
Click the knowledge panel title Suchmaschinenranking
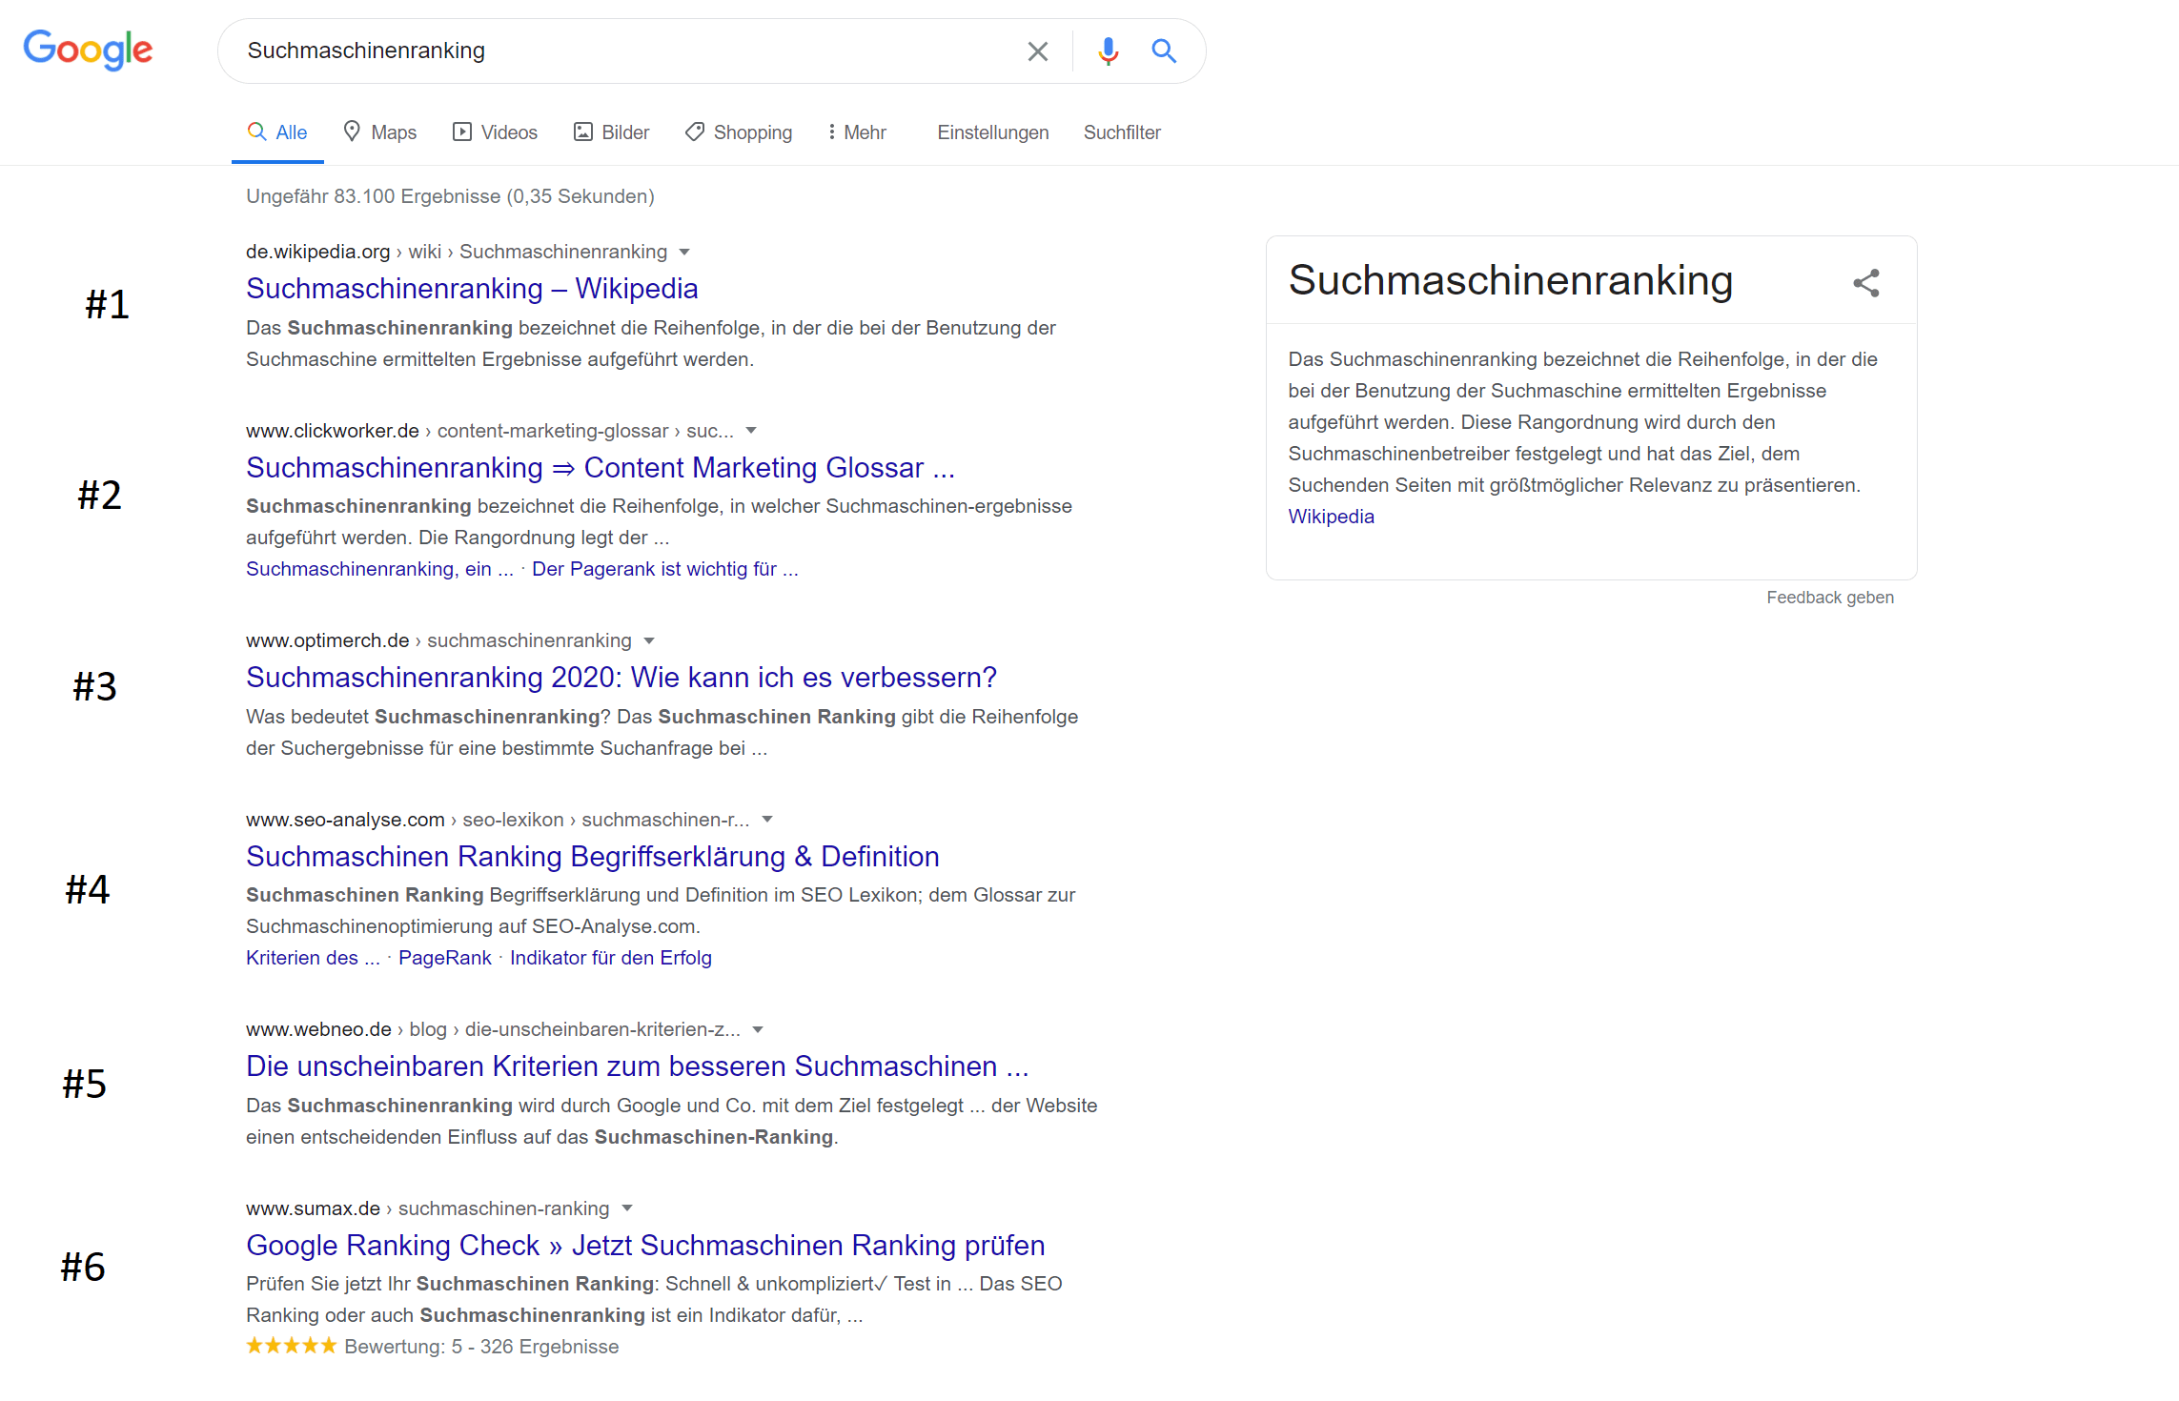(x=1510, y=281)
